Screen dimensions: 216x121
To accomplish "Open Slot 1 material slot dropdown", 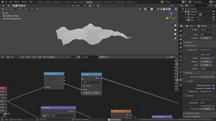I will tap(71, 57).
